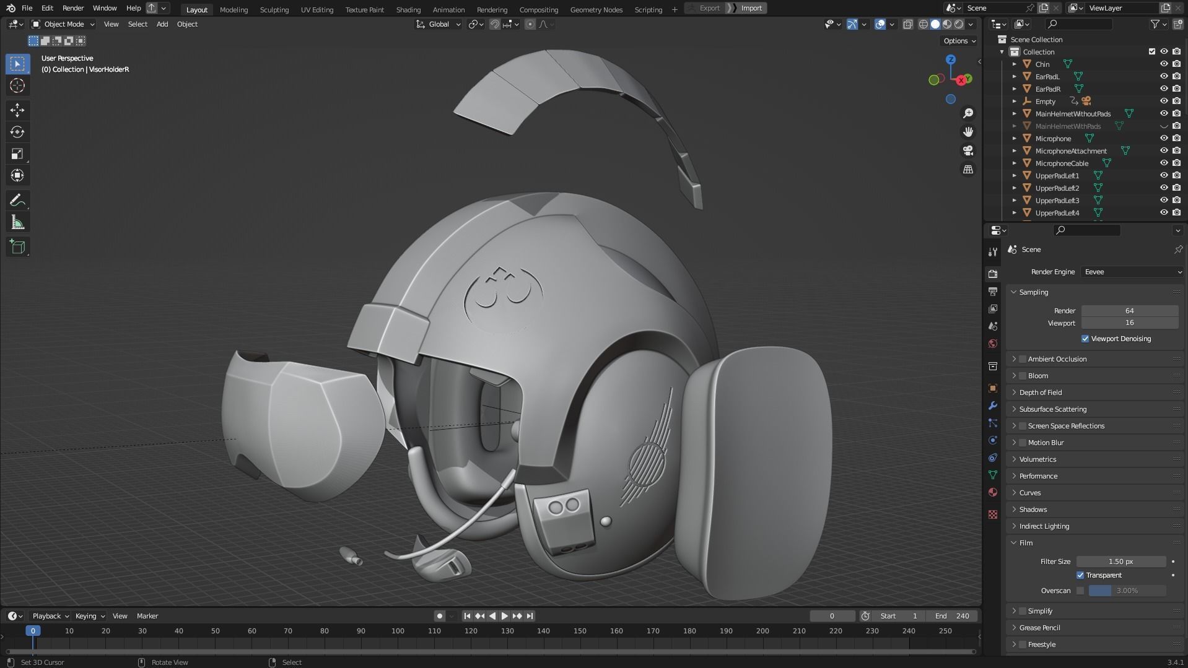Adjust the Overscan percentage slider
The height and width of the screenshot is (668, 1188).
[1127, 591]
